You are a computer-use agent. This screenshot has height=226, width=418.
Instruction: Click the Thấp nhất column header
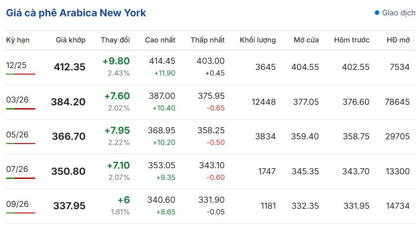208,40
